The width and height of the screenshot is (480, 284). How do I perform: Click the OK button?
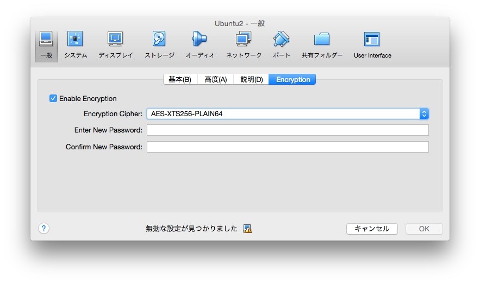point(424,229)
